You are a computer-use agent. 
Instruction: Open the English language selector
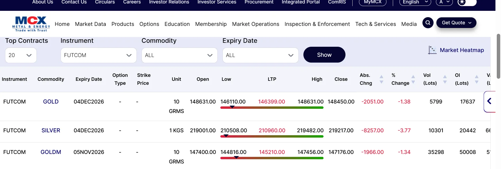click(415, 2)
